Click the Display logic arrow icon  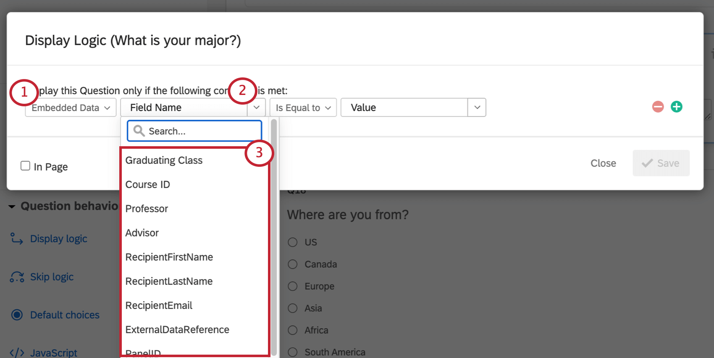(17, 239)
